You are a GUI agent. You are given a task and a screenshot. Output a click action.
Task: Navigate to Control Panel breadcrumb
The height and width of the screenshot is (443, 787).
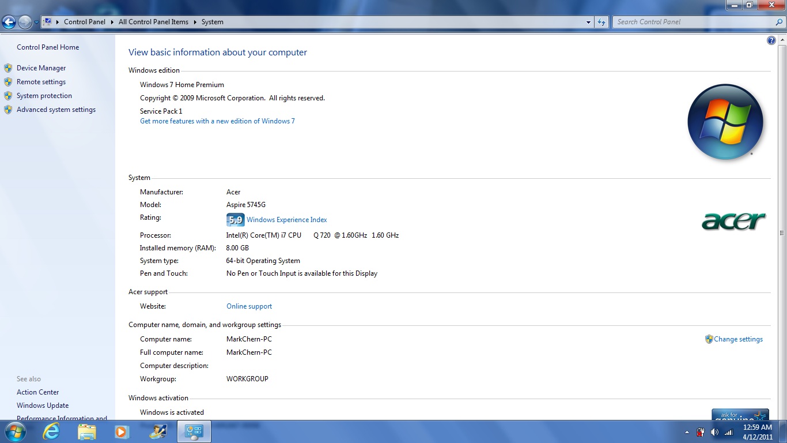[x=85, y=22]
